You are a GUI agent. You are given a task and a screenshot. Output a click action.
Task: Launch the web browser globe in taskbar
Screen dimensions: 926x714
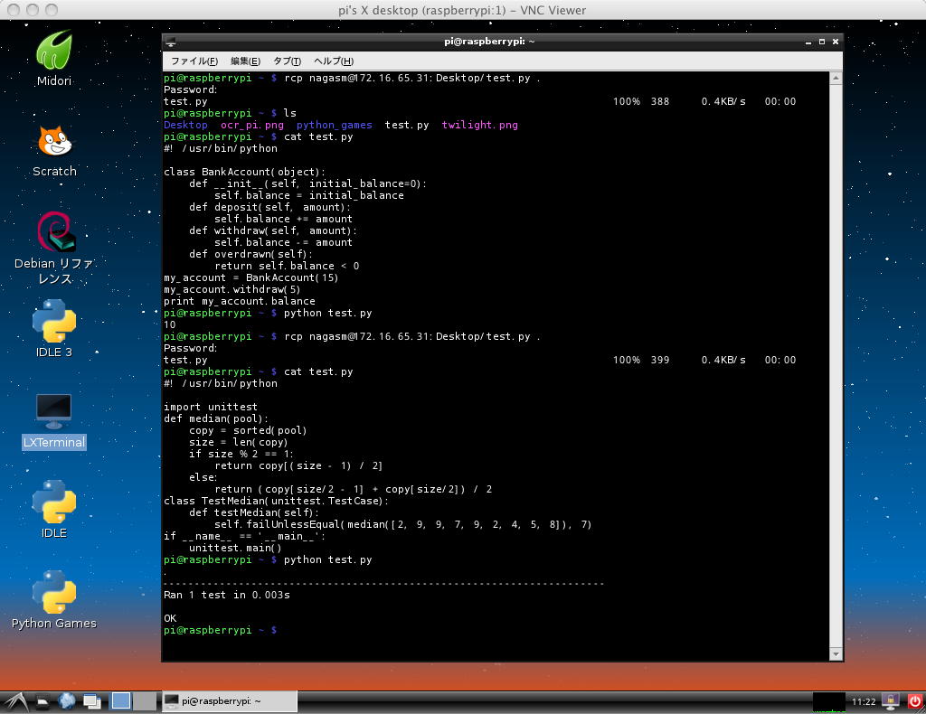[67, 700]
